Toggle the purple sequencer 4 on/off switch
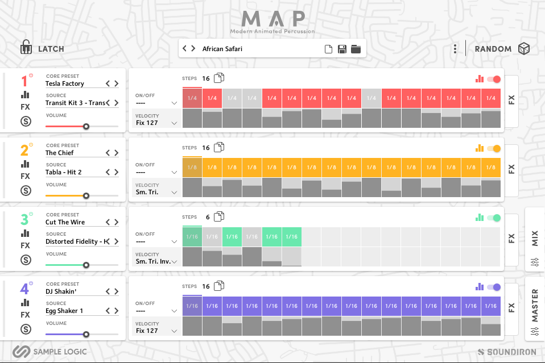This screenshot has height=363, width=545. click(x=494, y=287)
